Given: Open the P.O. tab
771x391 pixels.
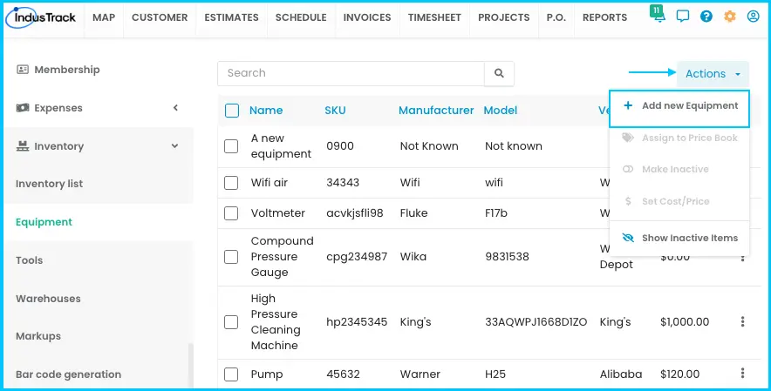Looking at the screenshot, I should point(556,17).
